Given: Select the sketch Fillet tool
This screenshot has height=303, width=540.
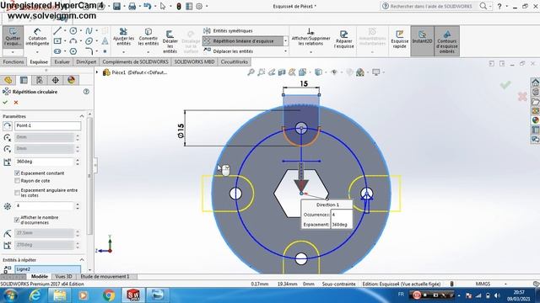Looking at the screenshot, I should [x=89, y=51].
